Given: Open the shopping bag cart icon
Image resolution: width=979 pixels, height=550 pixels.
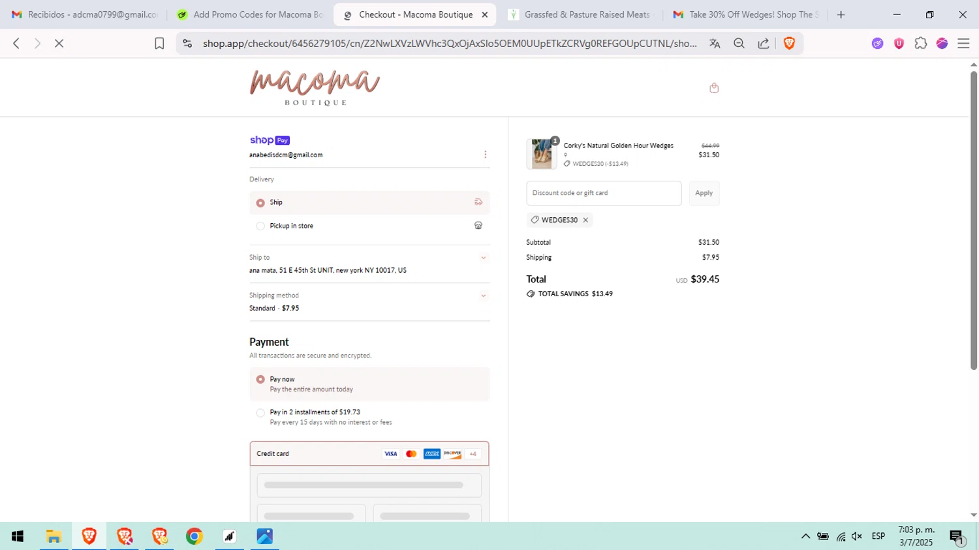Looking at the screenshot, I should pyautogui.click(x=714, y=88).
